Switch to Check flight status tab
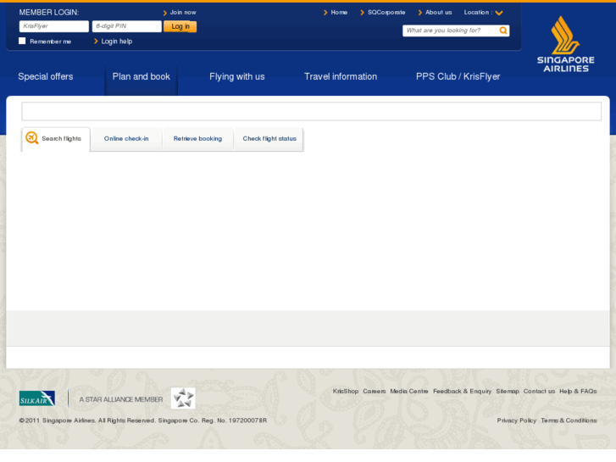The width and height of the screenshot is (616, 462). pyautogui.click(x=269, y=139)
